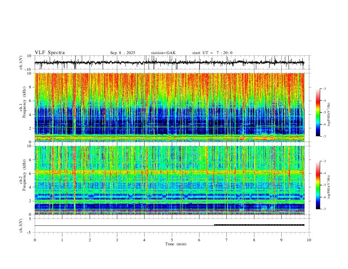Select the ch.1 "Frequency (kHz)" axis label

24,102
